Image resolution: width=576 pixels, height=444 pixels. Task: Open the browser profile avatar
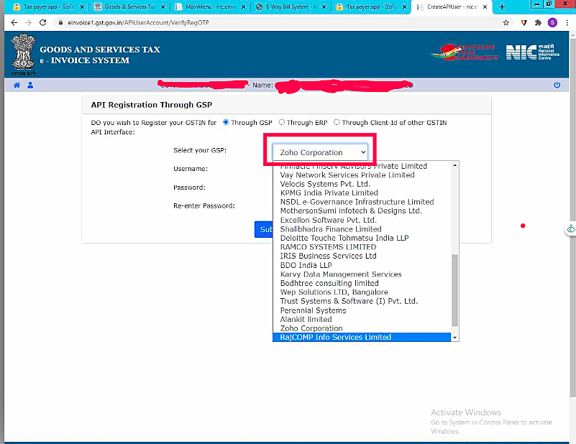(552, 23)
